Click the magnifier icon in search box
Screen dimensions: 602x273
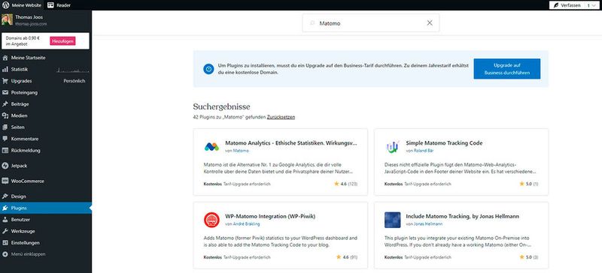click(x=312, y=23)
